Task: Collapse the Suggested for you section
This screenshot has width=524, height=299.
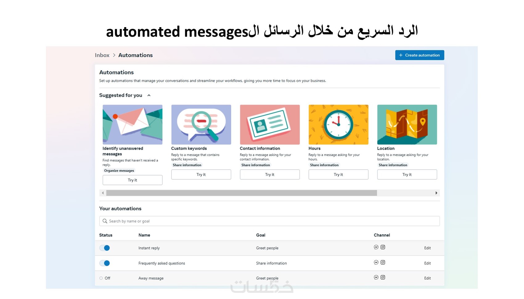Action: pyautogui.click(x=149, y=96)
